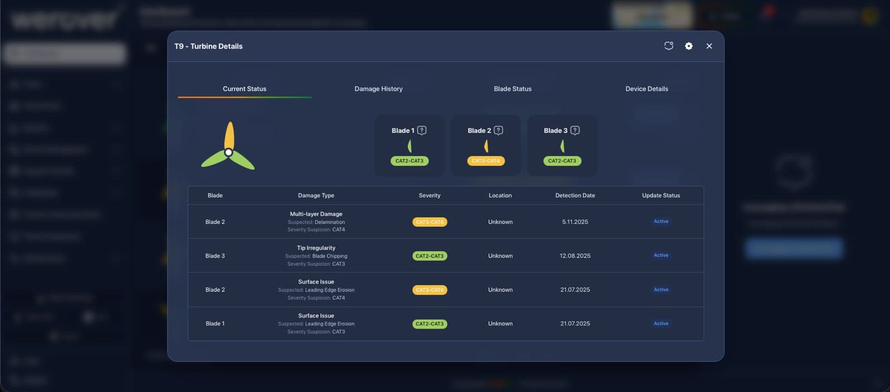Click the Blade 1 green blade icon
This screenshot has width=890, height=392.
pos(410,146)
